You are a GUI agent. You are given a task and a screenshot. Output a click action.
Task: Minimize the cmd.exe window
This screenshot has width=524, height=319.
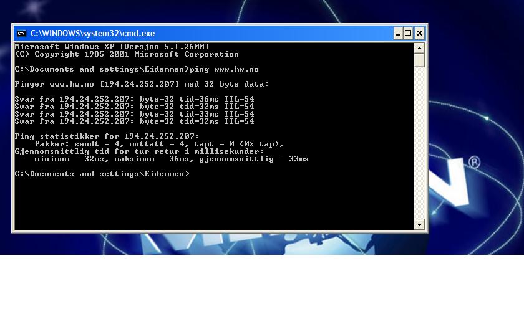click(x=398, y=34)
